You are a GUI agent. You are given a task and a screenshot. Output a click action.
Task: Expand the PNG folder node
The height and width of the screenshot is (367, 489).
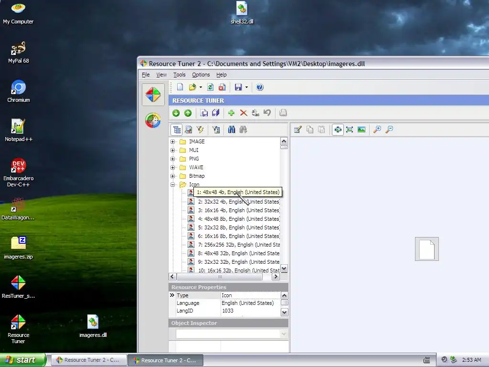coord(172,159)
